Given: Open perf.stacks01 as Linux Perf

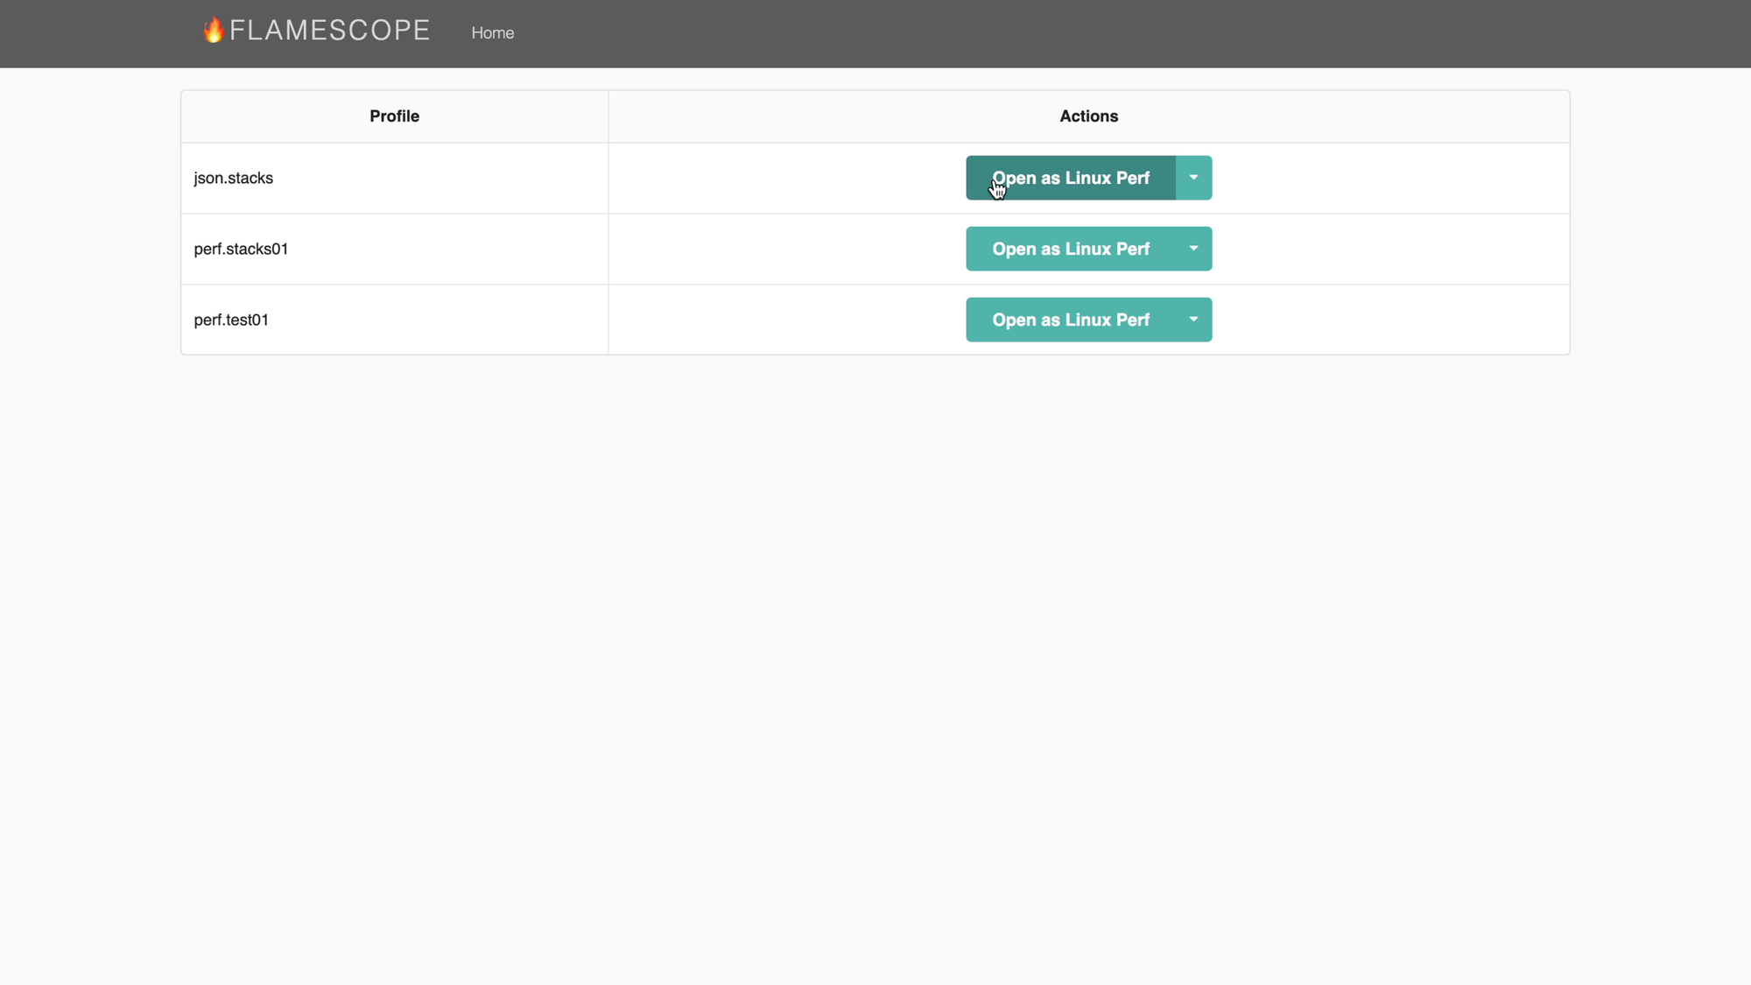Looking at the screenshot, I should (x=1070, y=250).
